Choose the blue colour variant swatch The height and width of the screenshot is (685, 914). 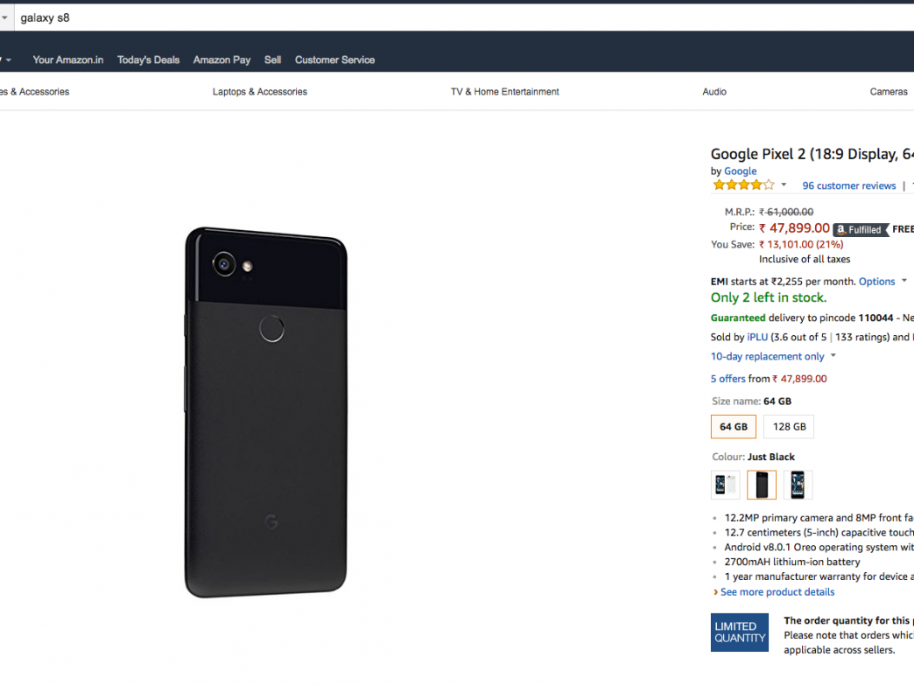pos(798,485)
